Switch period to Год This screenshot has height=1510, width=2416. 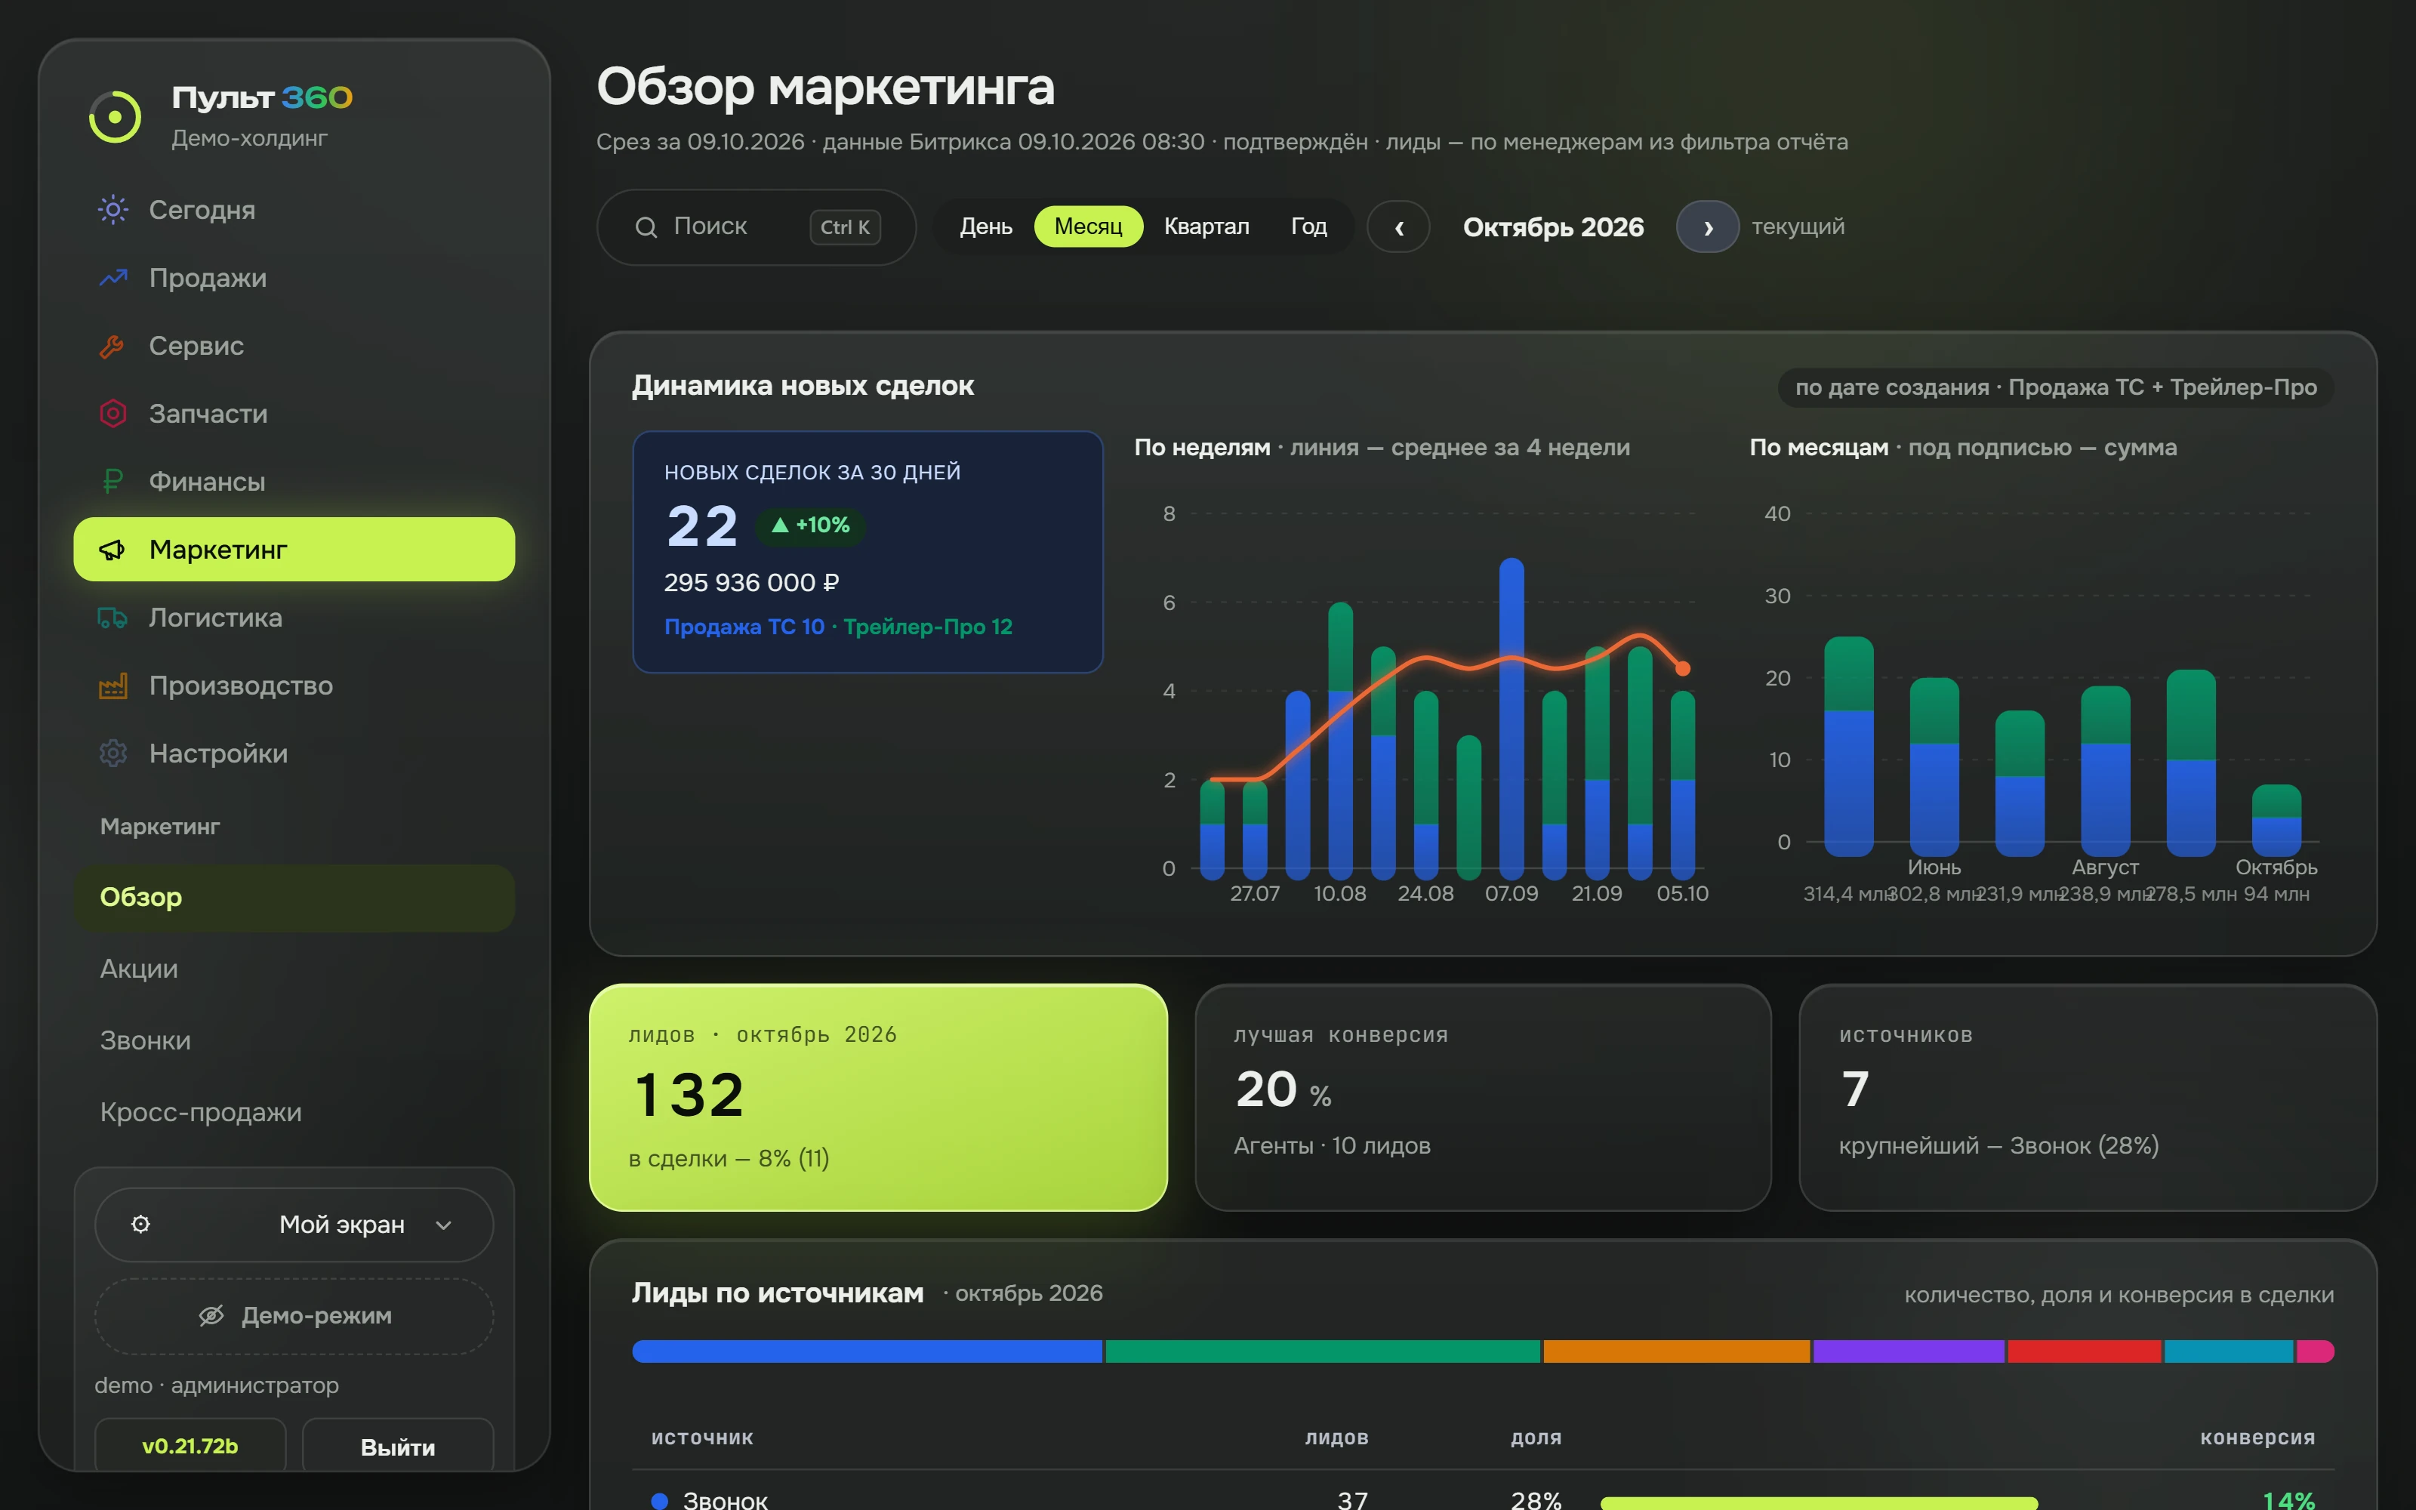[x=1308, y=226]
